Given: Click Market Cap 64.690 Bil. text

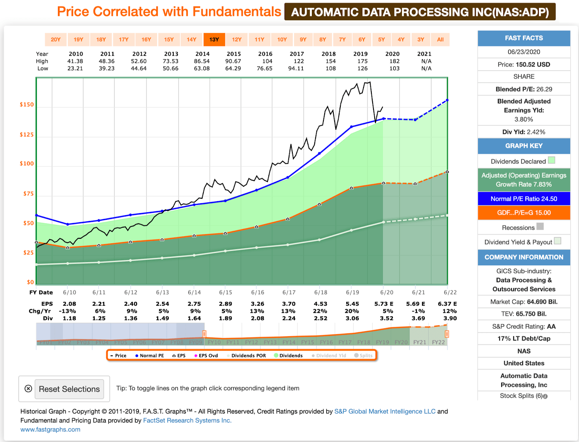Looking at the screenshot, I should (x=524, y=302).
